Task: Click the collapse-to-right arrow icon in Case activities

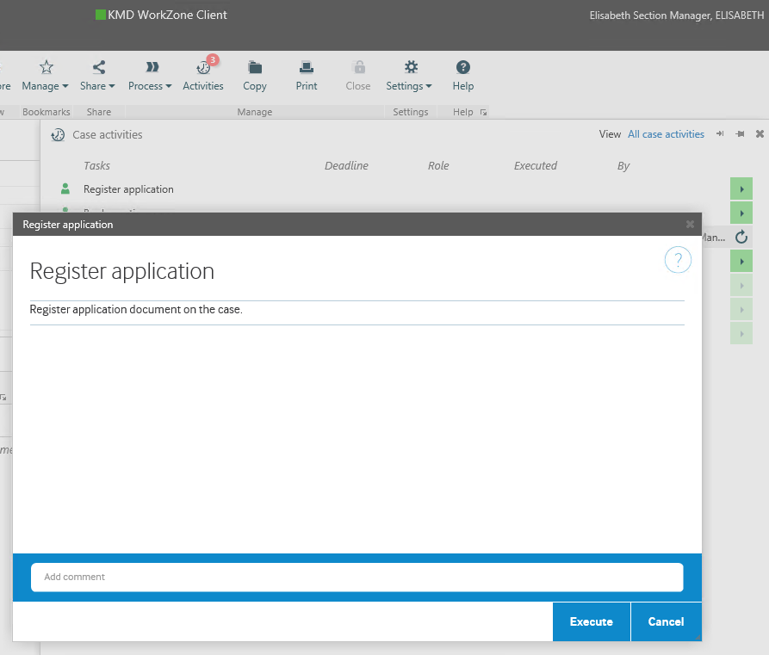Action: tap(720, 134)
